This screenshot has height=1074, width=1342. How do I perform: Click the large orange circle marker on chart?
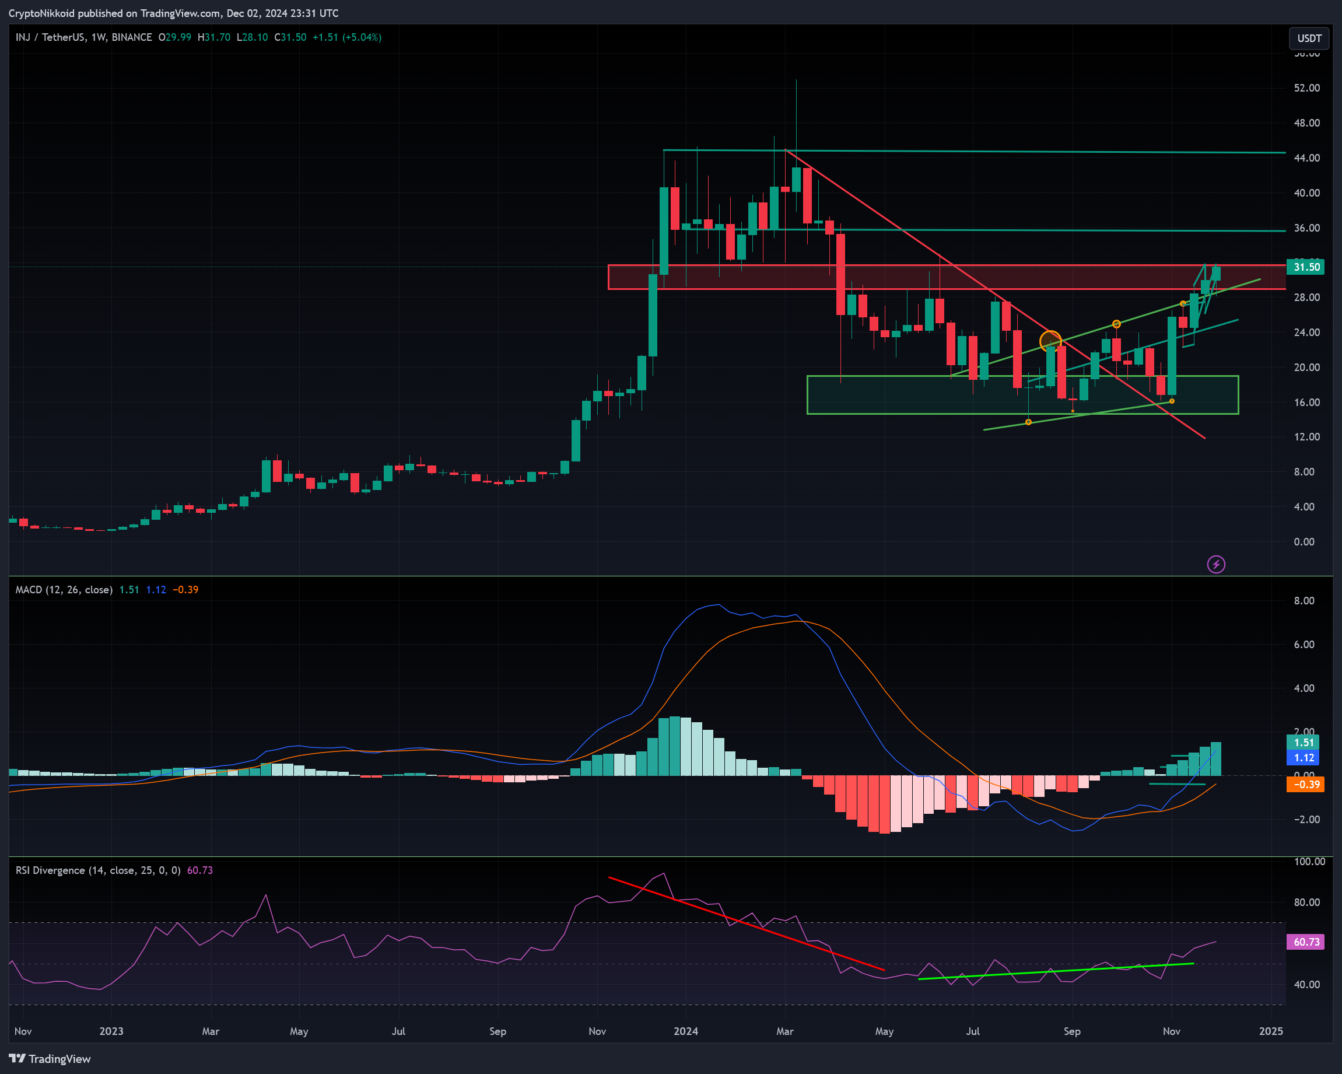(x=1050, y=341)
